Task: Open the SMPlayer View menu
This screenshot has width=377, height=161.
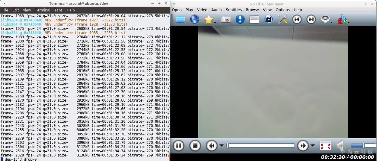Action: point(267,10)
